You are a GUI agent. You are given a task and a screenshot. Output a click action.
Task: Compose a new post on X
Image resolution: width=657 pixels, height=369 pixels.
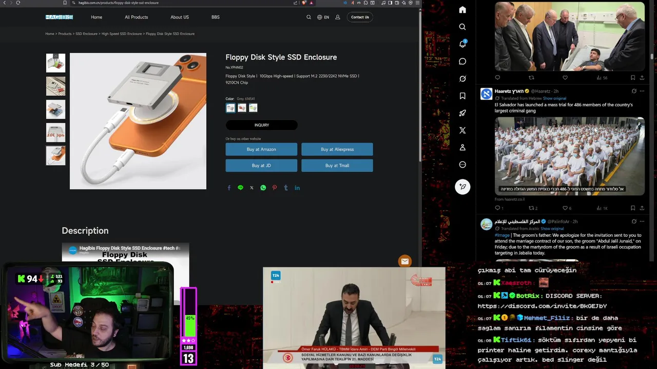click(x=462, y=187)
